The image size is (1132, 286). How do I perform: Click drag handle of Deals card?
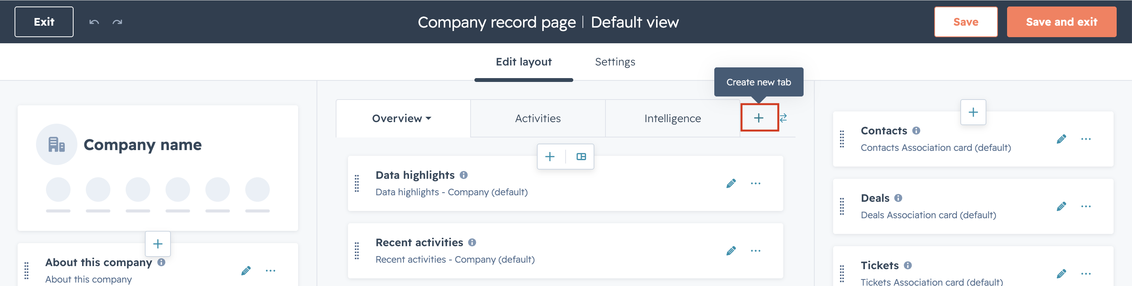(x=842, y=206)
